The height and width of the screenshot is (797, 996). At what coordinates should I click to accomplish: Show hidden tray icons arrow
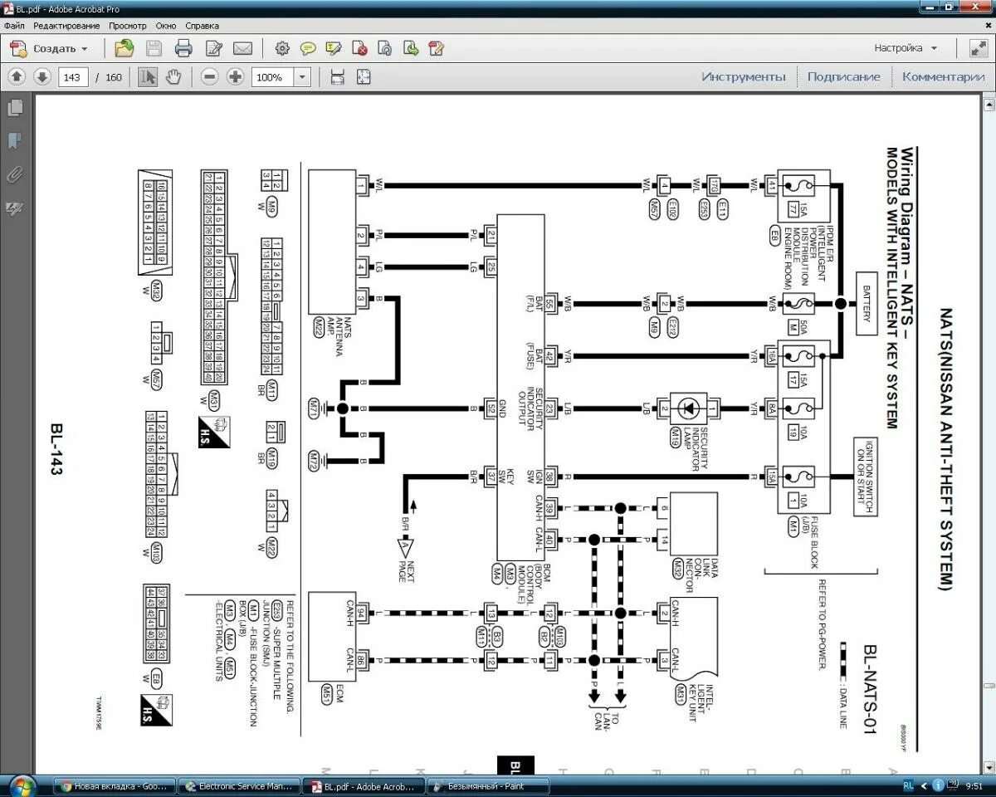pos(924,785)
